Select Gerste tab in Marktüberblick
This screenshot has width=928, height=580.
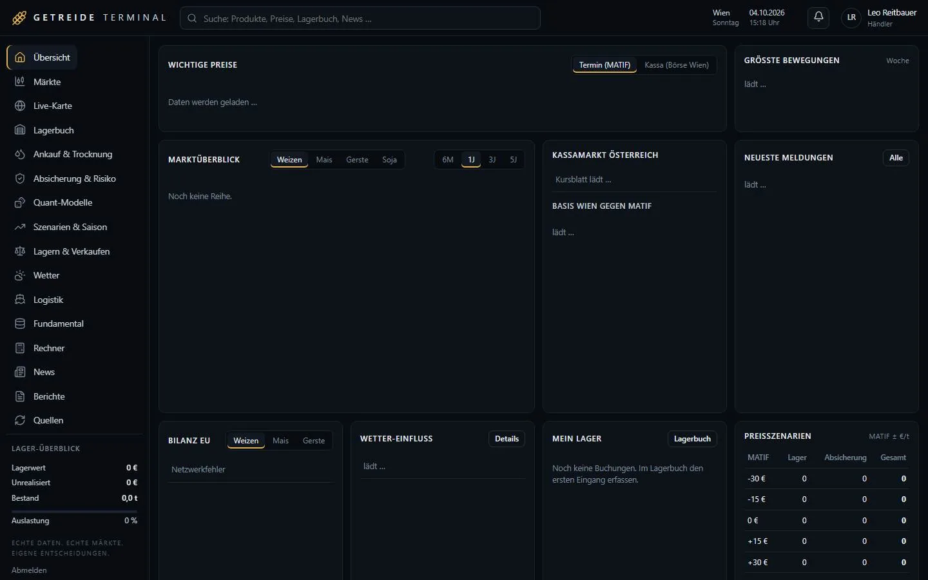point(357,160)
